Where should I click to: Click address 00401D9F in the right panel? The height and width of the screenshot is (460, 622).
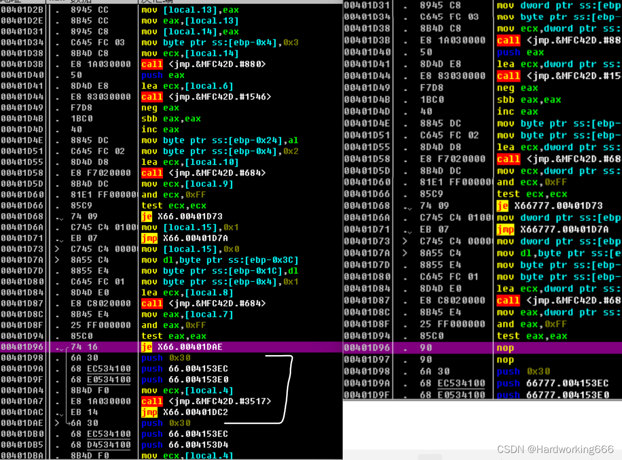(x=367, y=395)
